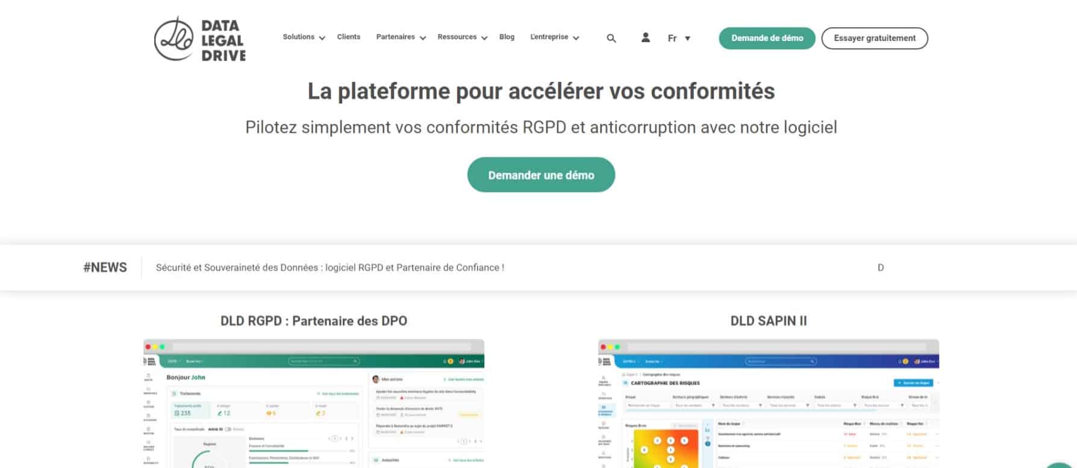Open the Fr language dropdown
This screenshot has height=468, width=1077.
coord(679,38)
